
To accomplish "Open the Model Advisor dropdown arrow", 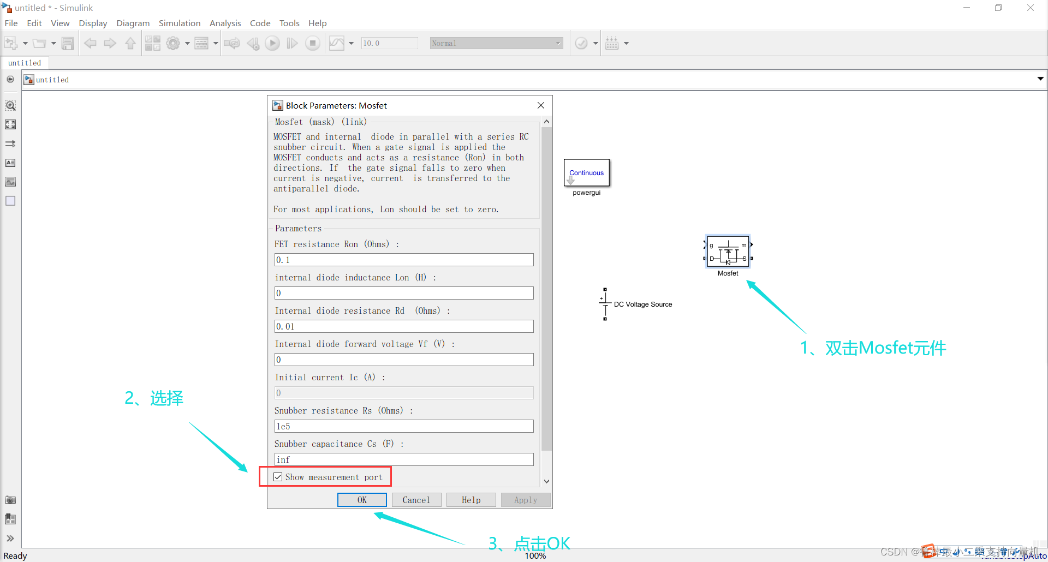I will 596,43.
